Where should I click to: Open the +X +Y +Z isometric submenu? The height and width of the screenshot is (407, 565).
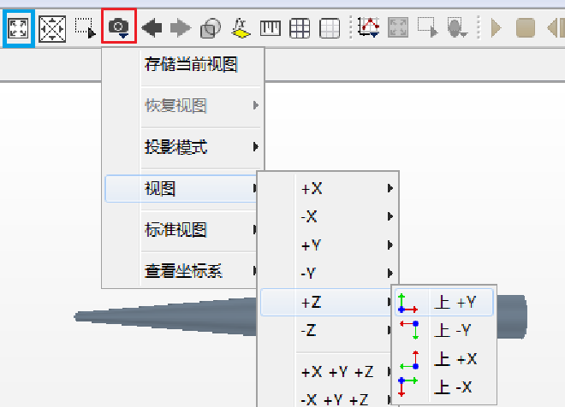click(326, 372)
